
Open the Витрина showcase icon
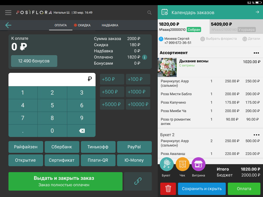coord(199,164)
